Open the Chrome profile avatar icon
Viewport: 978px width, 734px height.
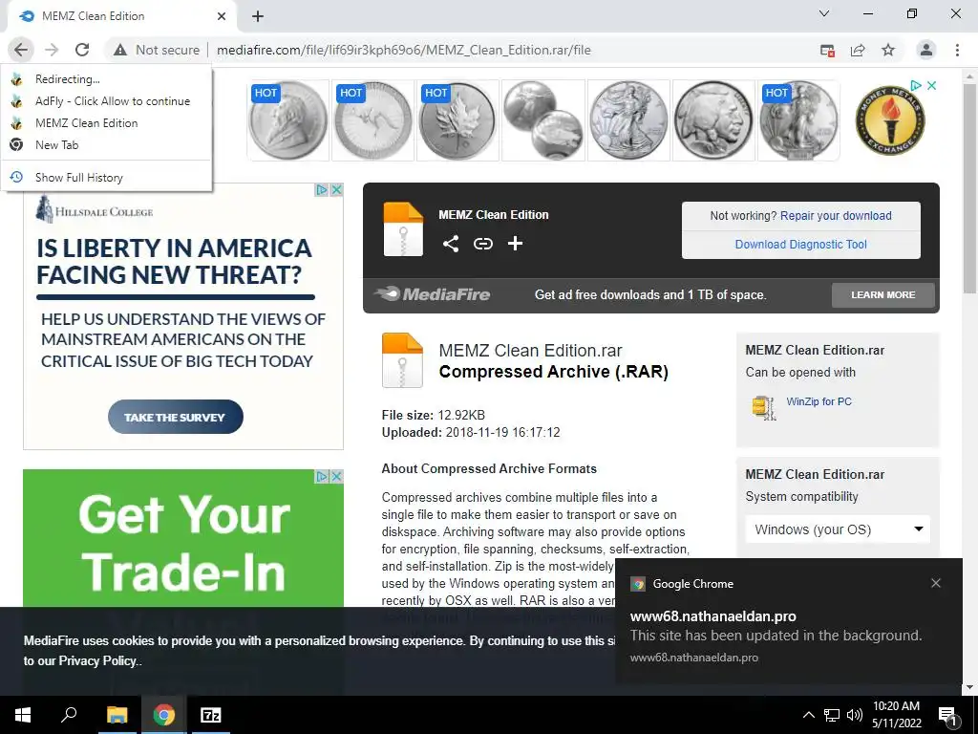(x=926, y=50)
